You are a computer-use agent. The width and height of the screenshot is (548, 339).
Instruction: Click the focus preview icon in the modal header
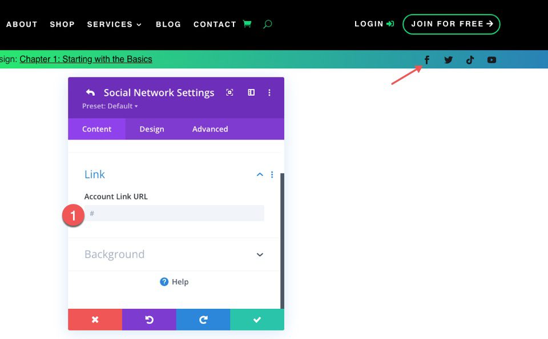coord(229,92)
